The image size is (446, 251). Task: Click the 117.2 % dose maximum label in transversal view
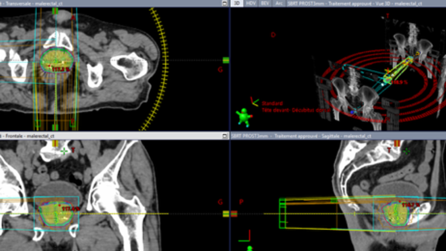click(x=61, y=69)
